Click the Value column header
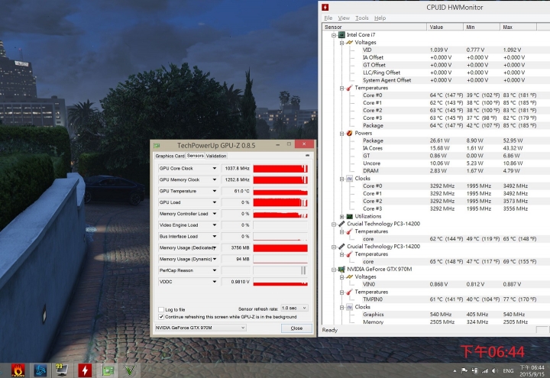550x378 pixels. (445, 27)
